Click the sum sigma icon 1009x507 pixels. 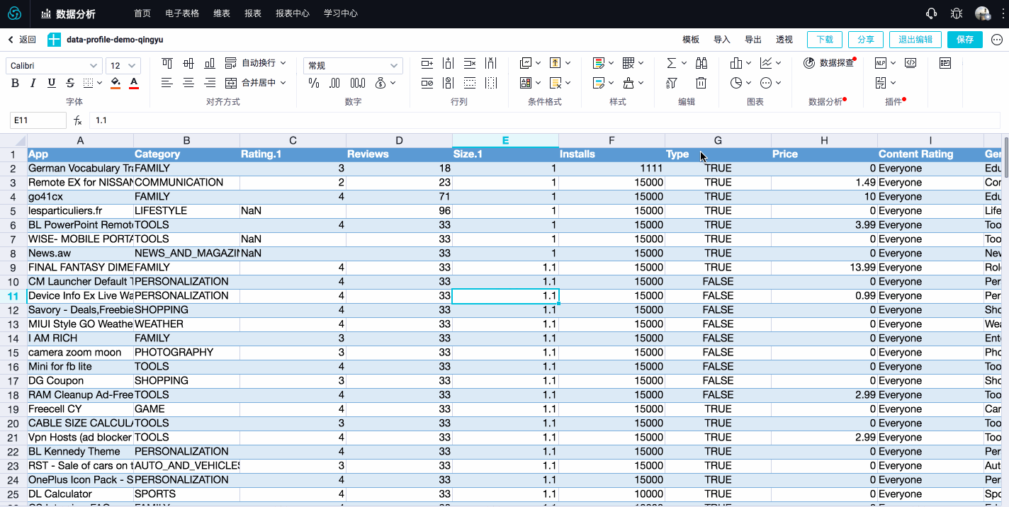[x=672, y=63]
